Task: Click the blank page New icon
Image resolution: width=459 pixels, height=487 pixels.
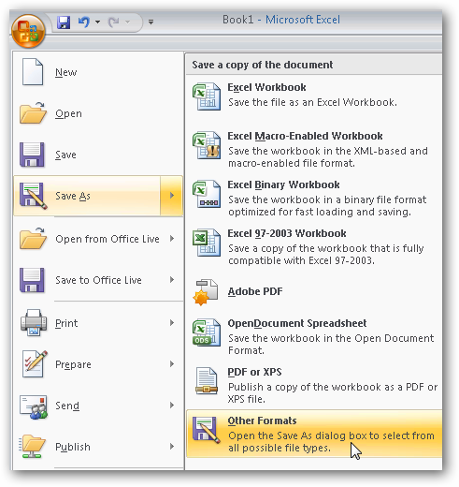Action: coord(33,72)
